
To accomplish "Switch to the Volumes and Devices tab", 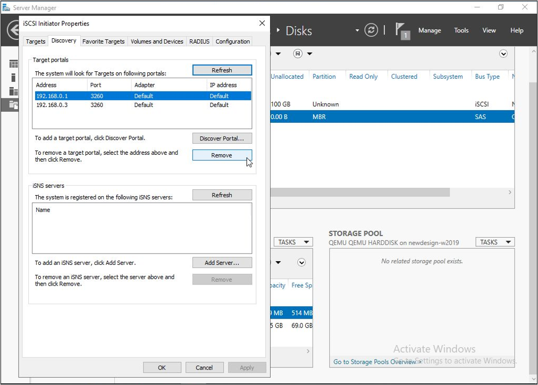I will coord(157,41).
